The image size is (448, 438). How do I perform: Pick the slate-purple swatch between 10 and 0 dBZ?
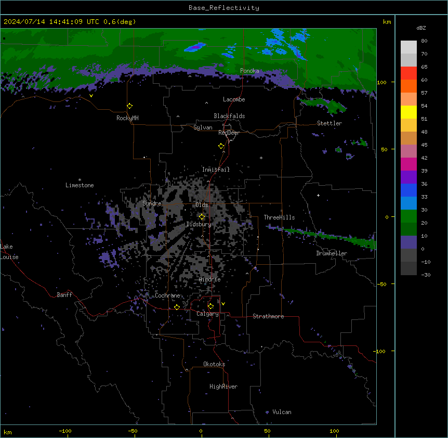tap(409, 242)
